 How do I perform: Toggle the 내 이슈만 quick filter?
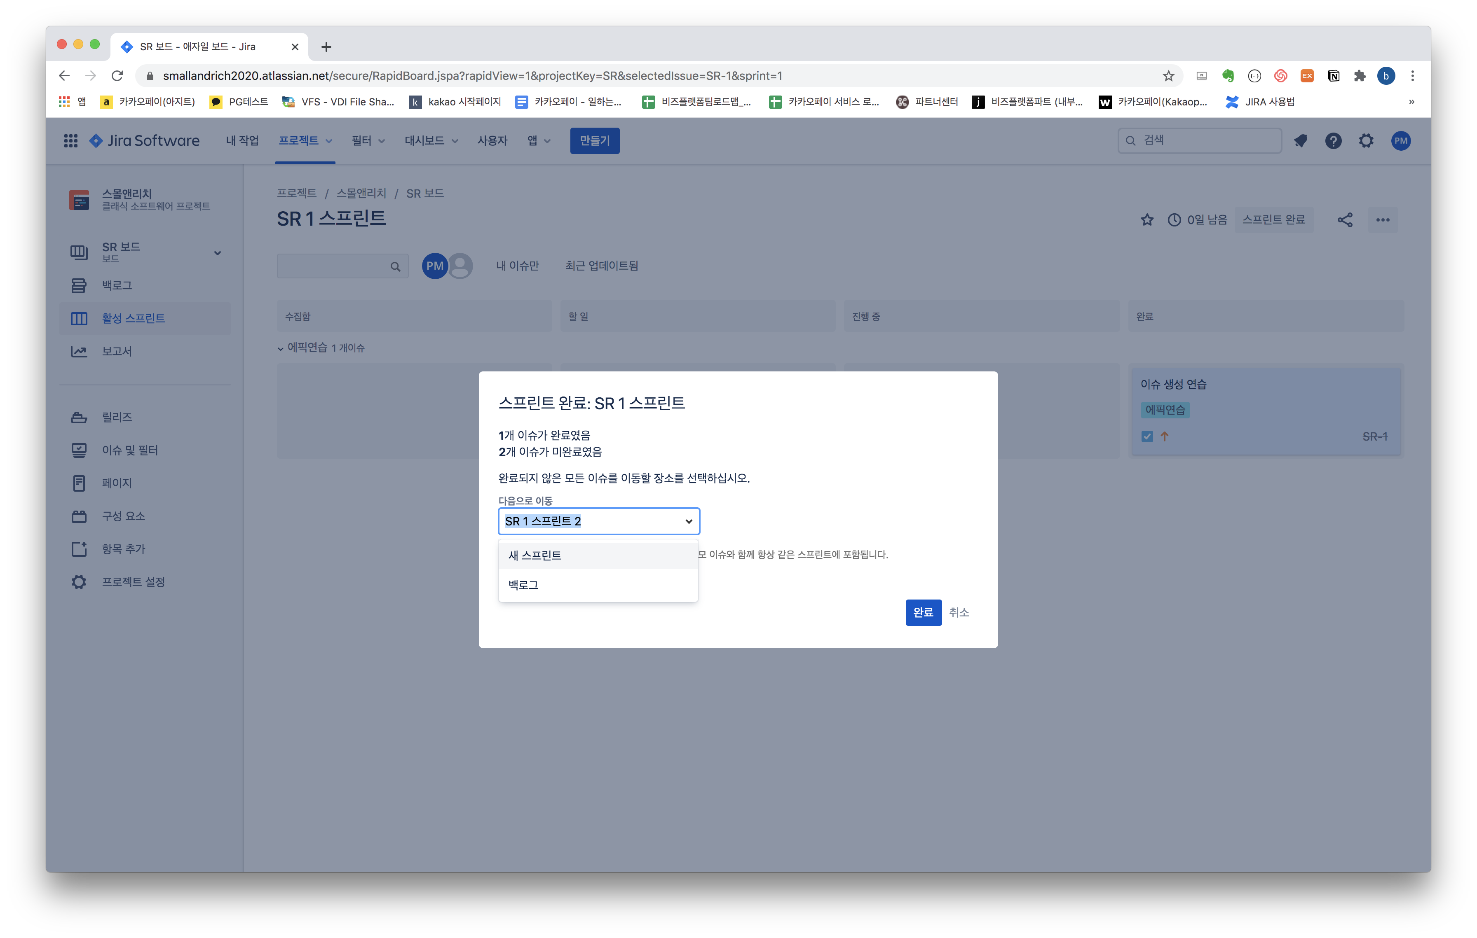coord(517,266)
